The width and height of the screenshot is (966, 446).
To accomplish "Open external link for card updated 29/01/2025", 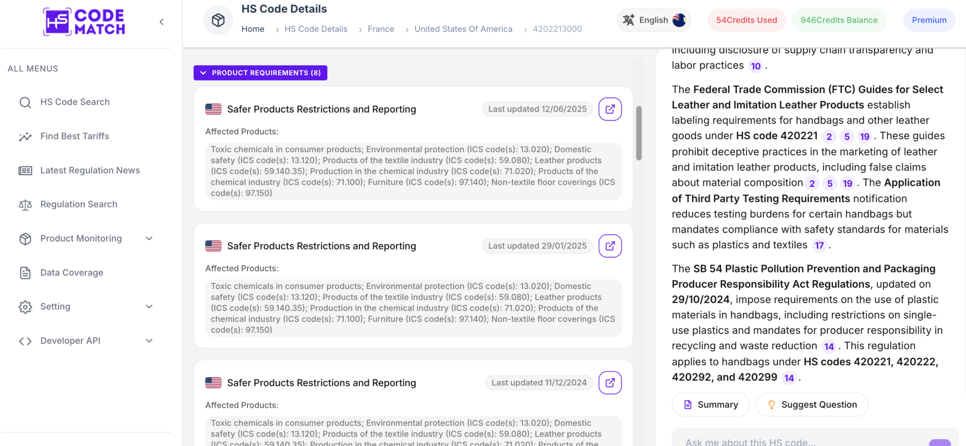I will point(610,246).
